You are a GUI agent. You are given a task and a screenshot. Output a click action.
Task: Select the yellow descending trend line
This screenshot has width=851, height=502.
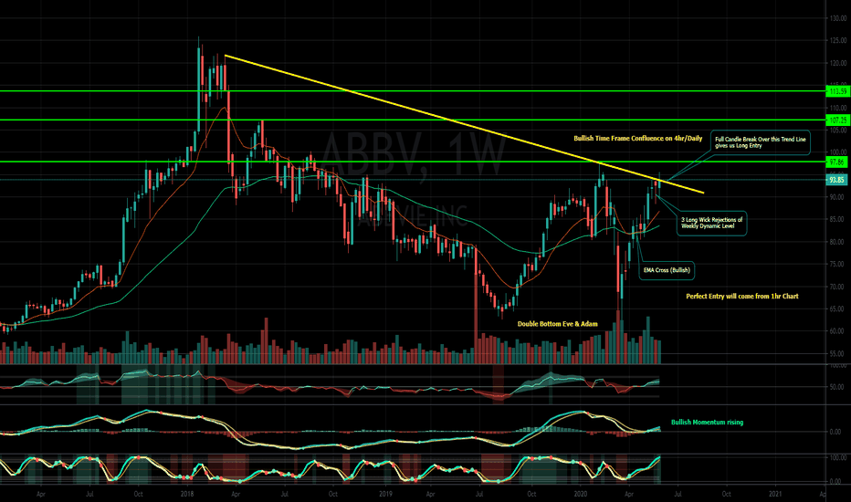point(464,124)
